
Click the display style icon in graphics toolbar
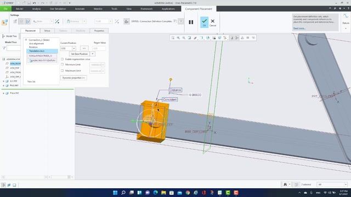click(201, 38)
